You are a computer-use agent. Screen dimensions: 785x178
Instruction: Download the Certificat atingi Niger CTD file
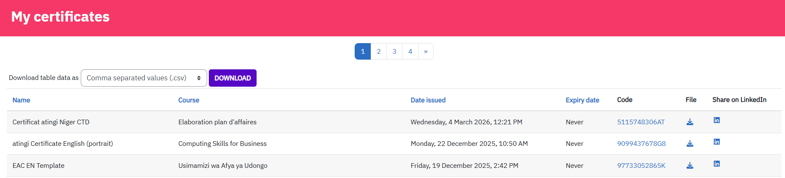coord(689,122)
